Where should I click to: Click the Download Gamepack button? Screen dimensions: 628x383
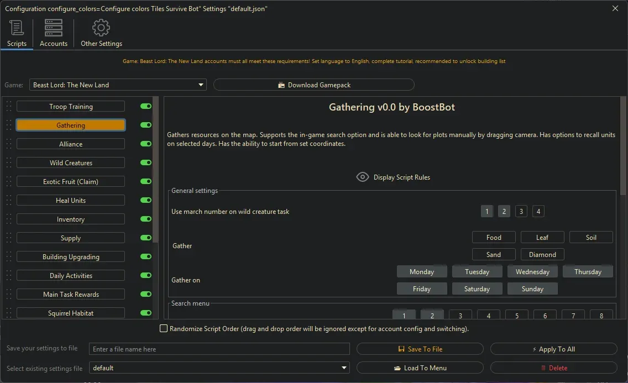coord(313,85)
